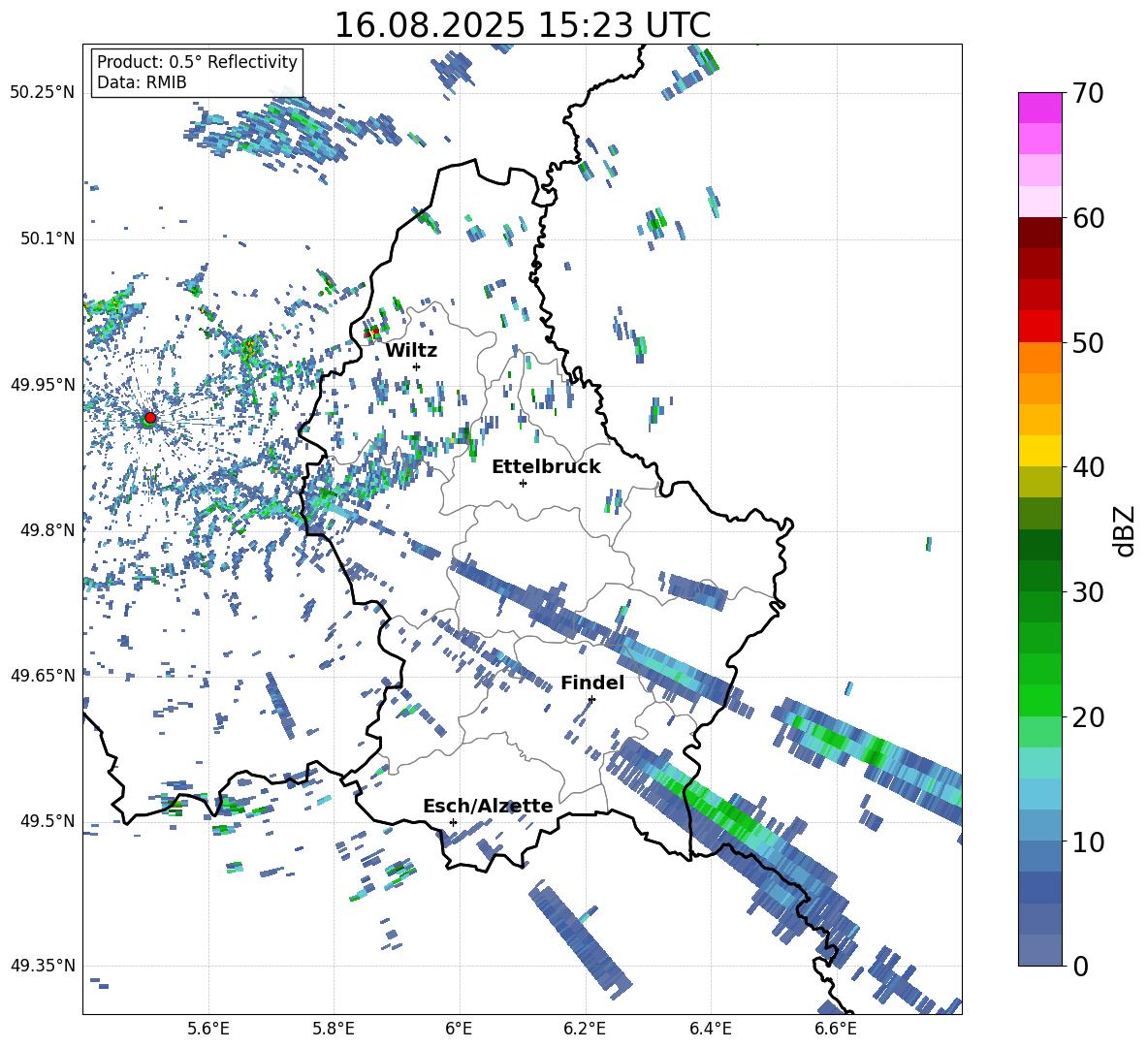The height and width of the screenshot is (1048, 1148).
Task: Click the colorbar tick label 40
Action: (1089, 467)
